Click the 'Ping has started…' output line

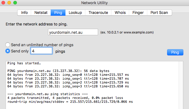(x=24, y=63)
